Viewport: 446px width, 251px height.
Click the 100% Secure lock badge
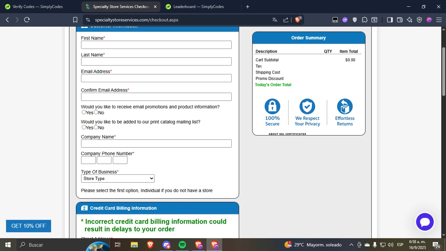coord(272,112)
